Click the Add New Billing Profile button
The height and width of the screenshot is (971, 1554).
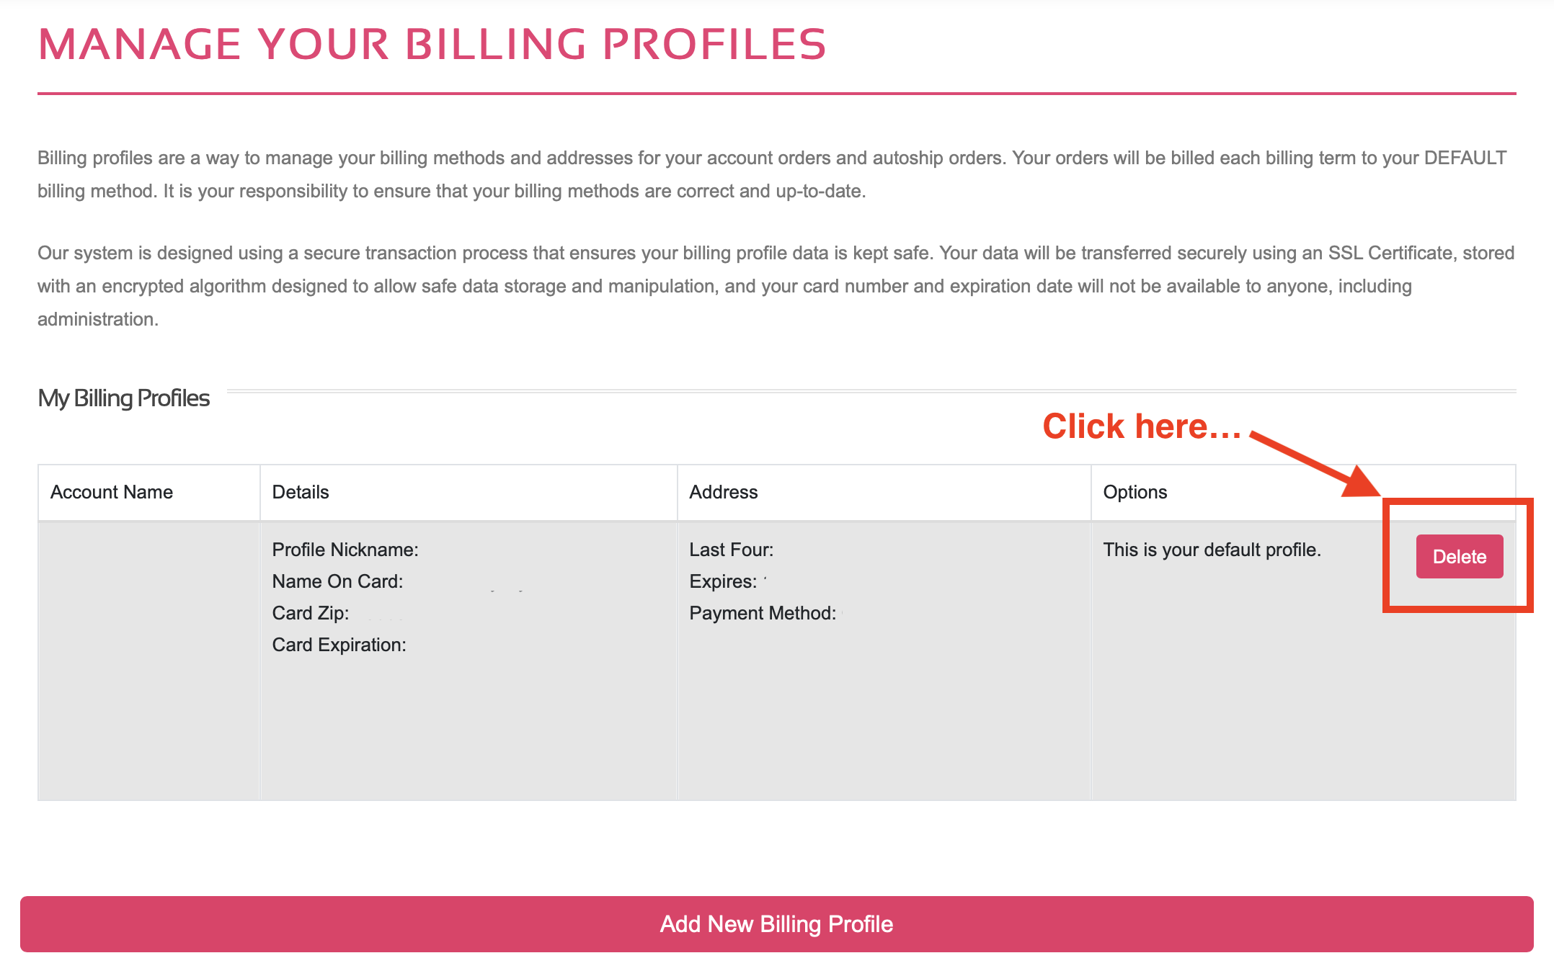(x=777, y=924)
